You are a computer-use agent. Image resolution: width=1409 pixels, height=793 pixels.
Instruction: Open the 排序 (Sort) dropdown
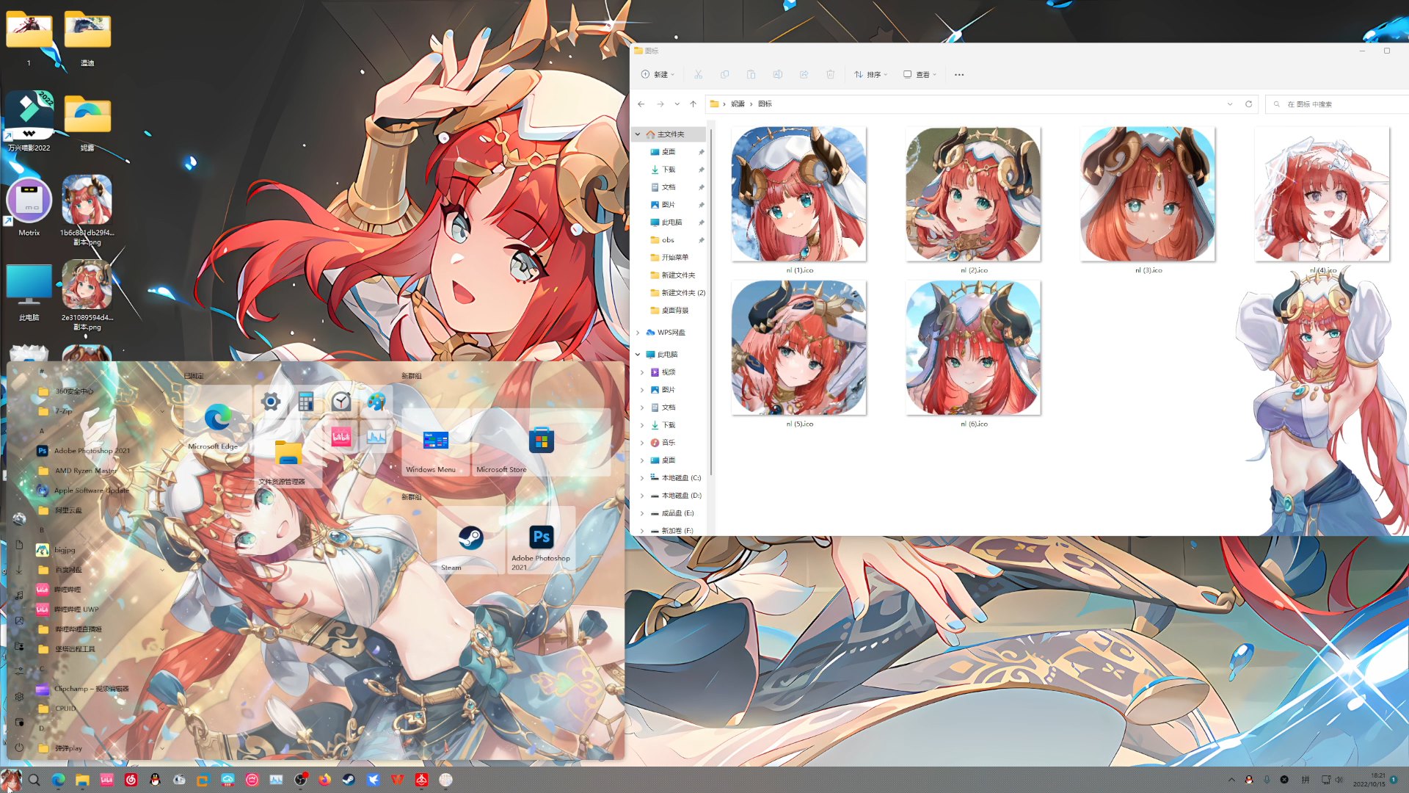[x=871, y=74]
